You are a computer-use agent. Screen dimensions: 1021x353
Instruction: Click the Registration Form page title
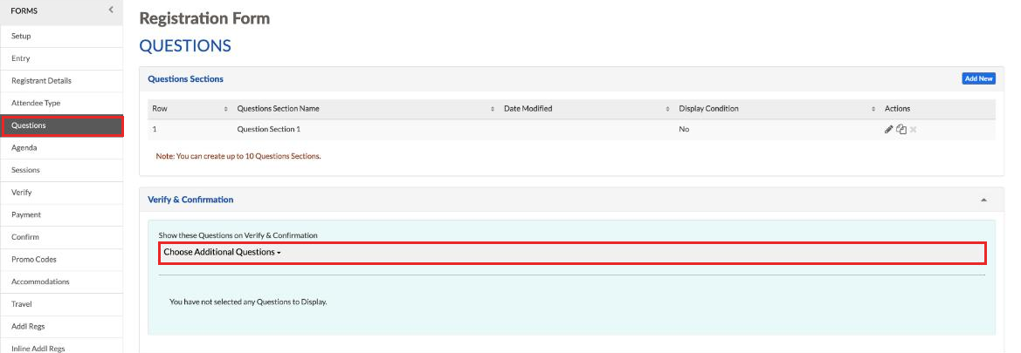[204, 18]
